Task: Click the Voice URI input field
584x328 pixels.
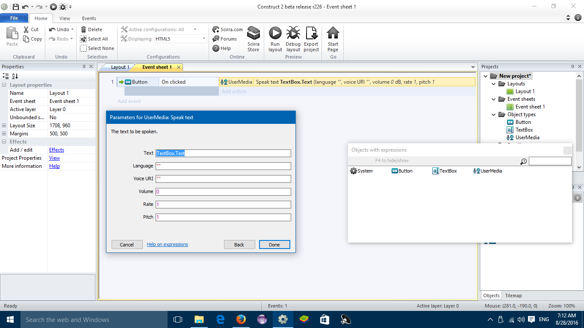Action: (223, 179)
